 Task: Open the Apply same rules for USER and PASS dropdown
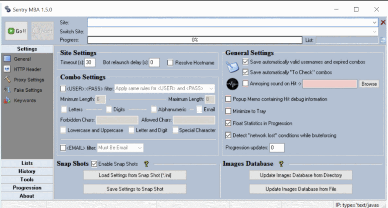pyautogui.click(x=165, y=88)
